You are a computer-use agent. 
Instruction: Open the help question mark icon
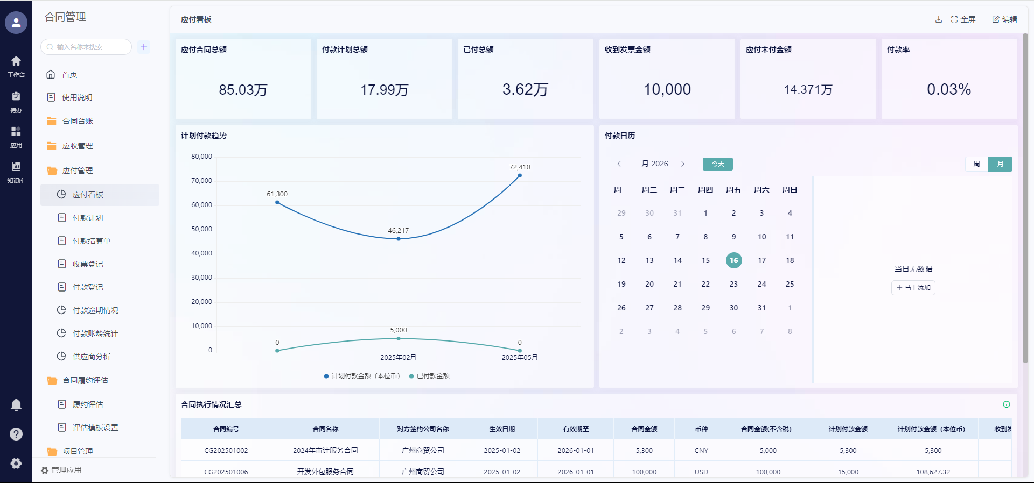tap(16, 434)
